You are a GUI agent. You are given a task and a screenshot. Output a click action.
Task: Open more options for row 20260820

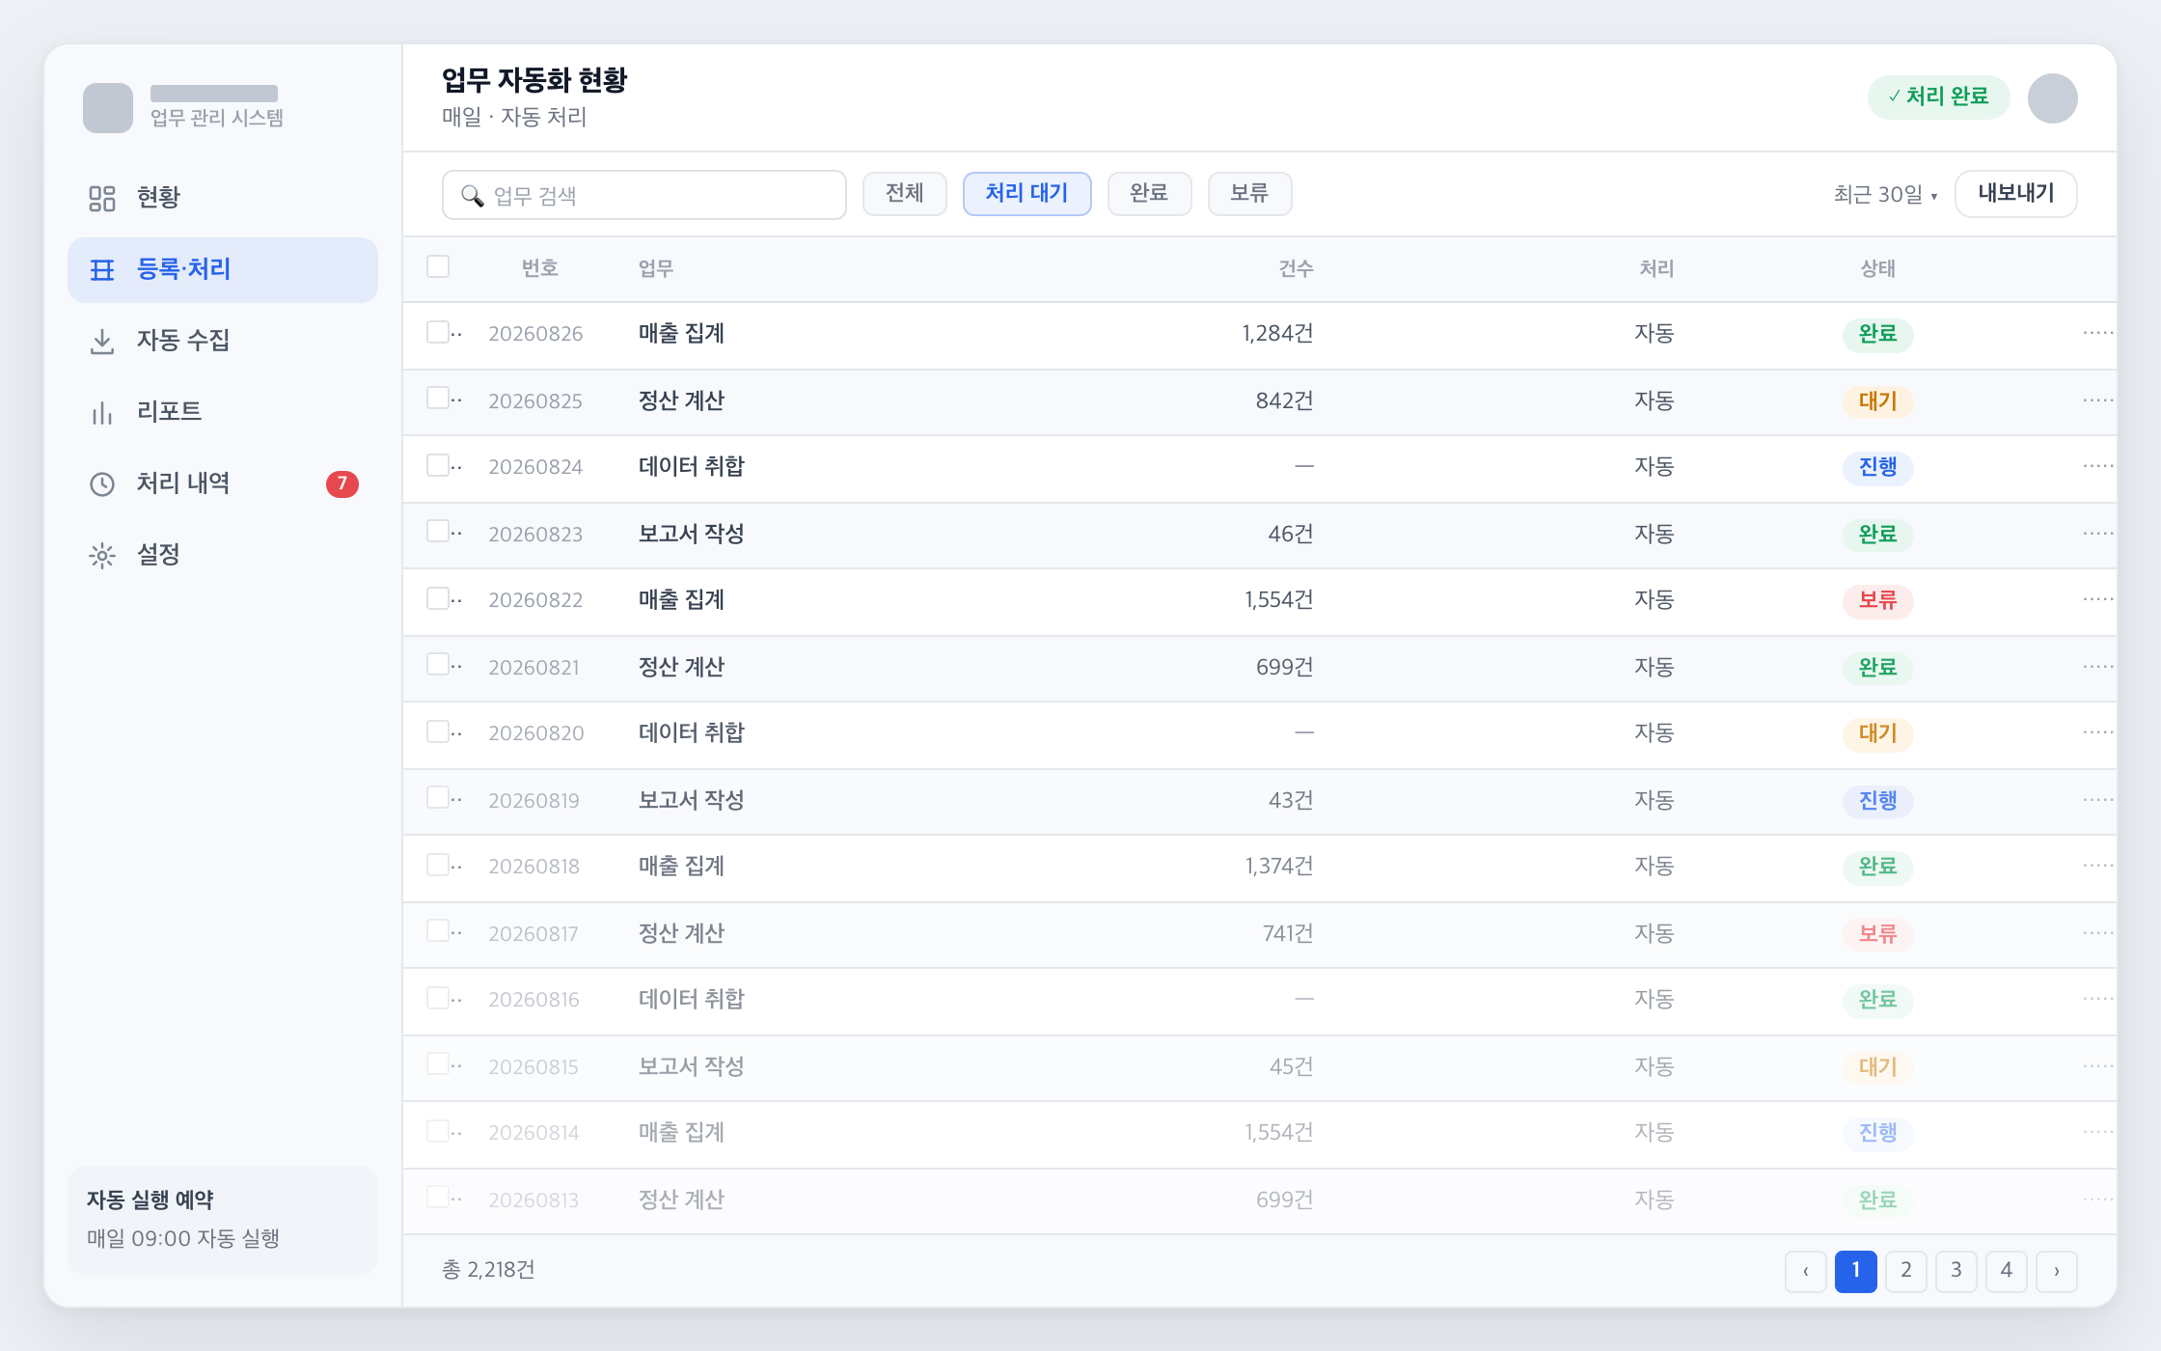(2098, 732)
